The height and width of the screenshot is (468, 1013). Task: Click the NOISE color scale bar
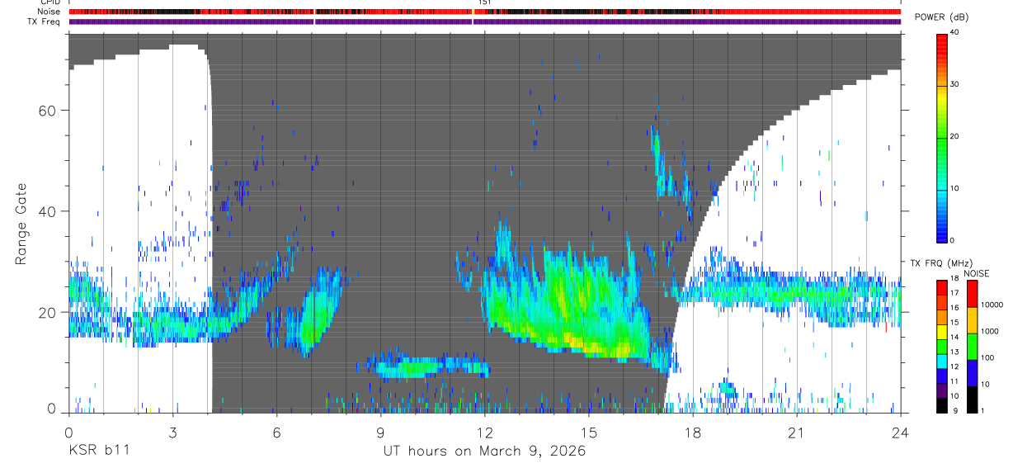tap(973, 346)
